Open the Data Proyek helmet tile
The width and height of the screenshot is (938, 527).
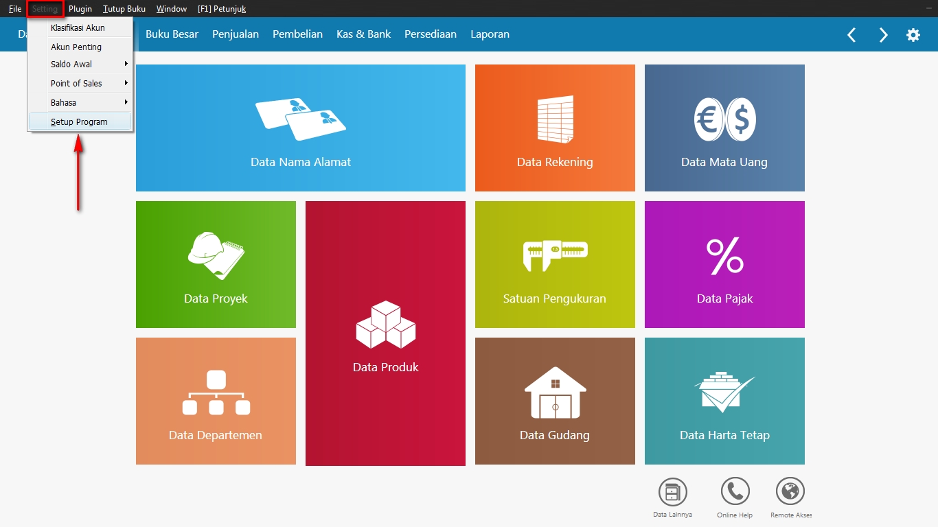point(216,264)
